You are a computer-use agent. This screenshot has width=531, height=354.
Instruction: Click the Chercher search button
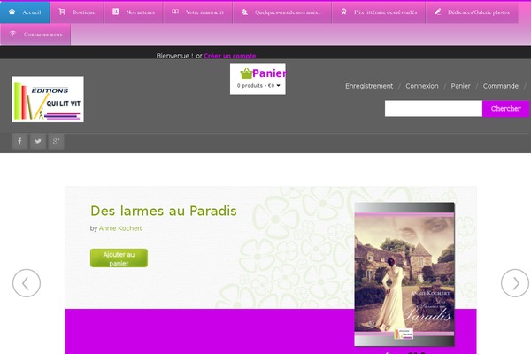pos(505,108)
